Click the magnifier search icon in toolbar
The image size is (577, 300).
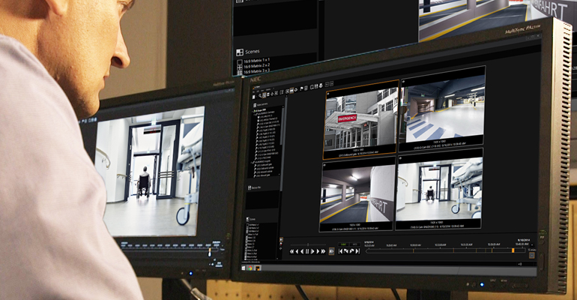(x=261, y=96)
